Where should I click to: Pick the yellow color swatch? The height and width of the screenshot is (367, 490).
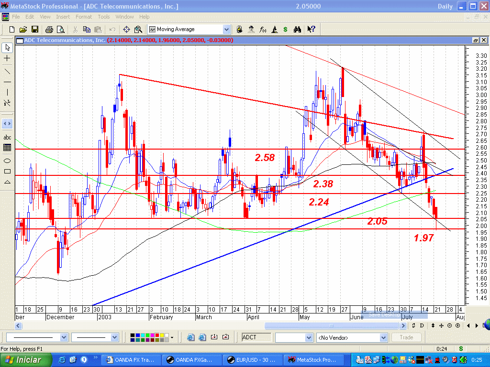click(x=162, y=335)
